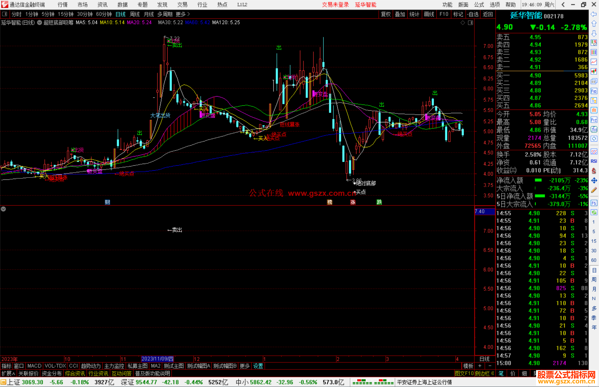Open the 行情 menu

(62, 5)
